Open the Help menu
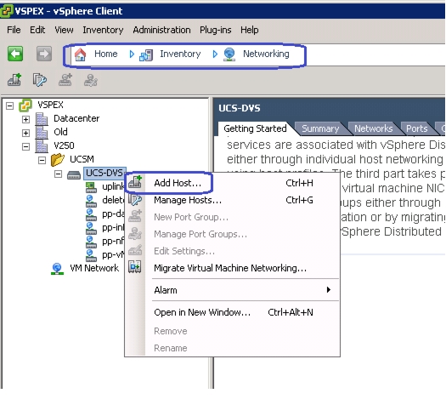446x399 pixels. point(250,30)
